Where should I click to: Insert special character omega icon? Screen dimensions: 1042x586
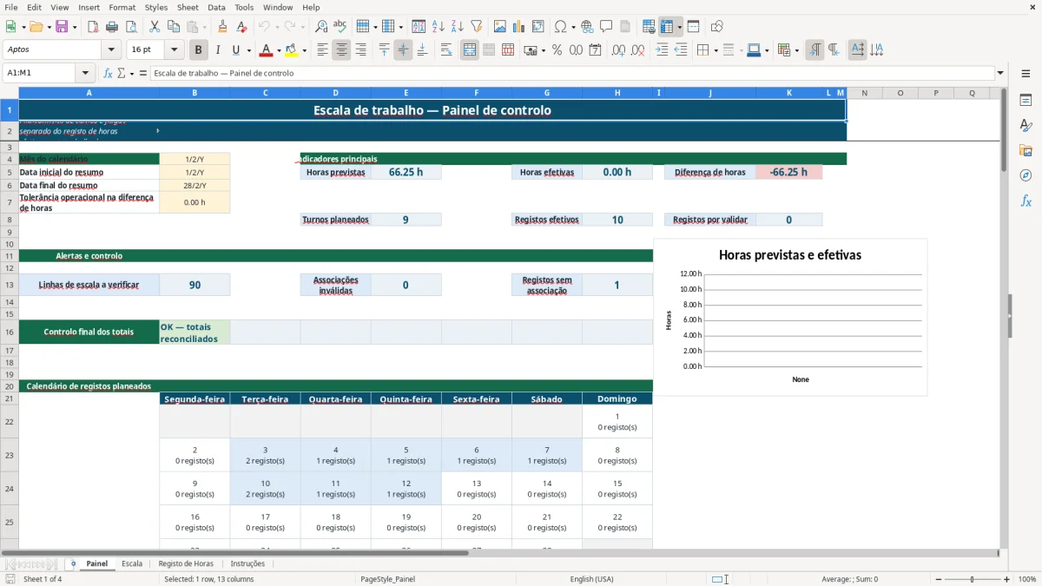click(560, 27)
